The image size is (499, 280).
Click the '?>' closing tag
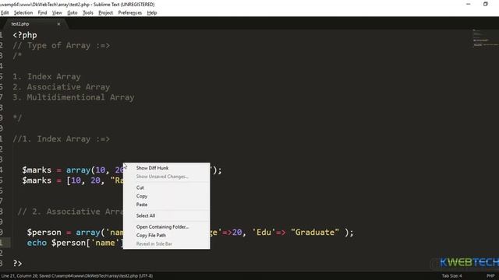(x=17, y=263)
